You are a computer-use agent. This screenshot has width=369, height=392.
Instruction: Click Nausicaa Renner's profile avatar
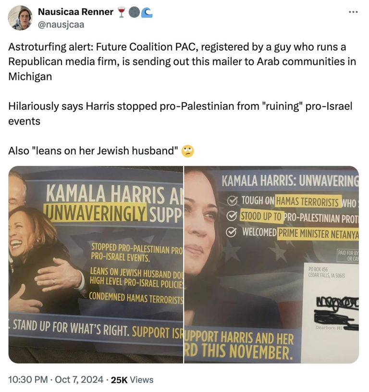(20, 18)
